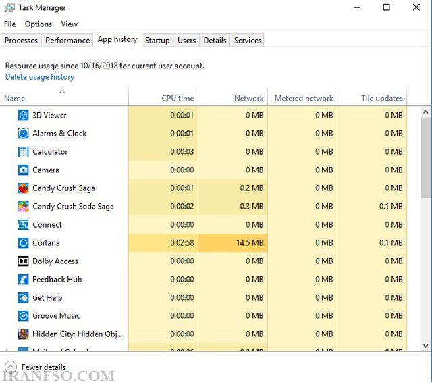Select the Dolby Access icon
The width and height of the screenshot is (432, 383).
(23, 261)
